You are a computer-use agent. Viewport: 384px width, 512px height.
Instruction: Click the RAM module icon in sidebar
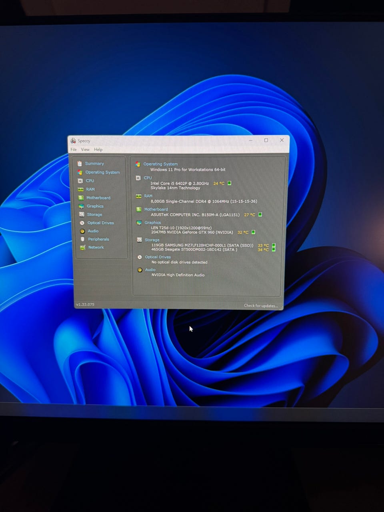click(x=81, y=189)
